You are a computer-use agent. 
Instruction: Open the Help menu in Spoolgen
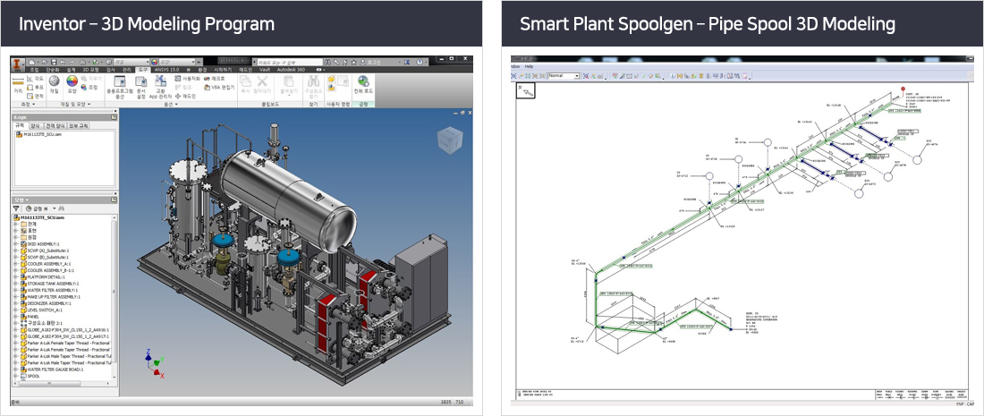pos(529,66)
